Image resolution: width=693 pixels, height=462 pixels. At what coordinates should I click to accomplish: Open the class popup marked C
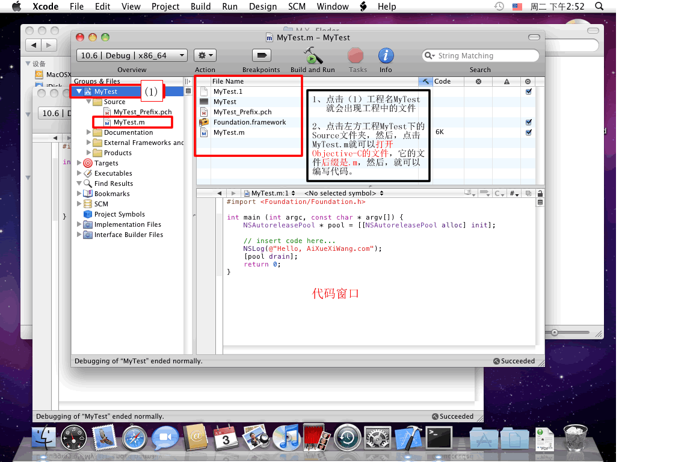click(499, 193)
